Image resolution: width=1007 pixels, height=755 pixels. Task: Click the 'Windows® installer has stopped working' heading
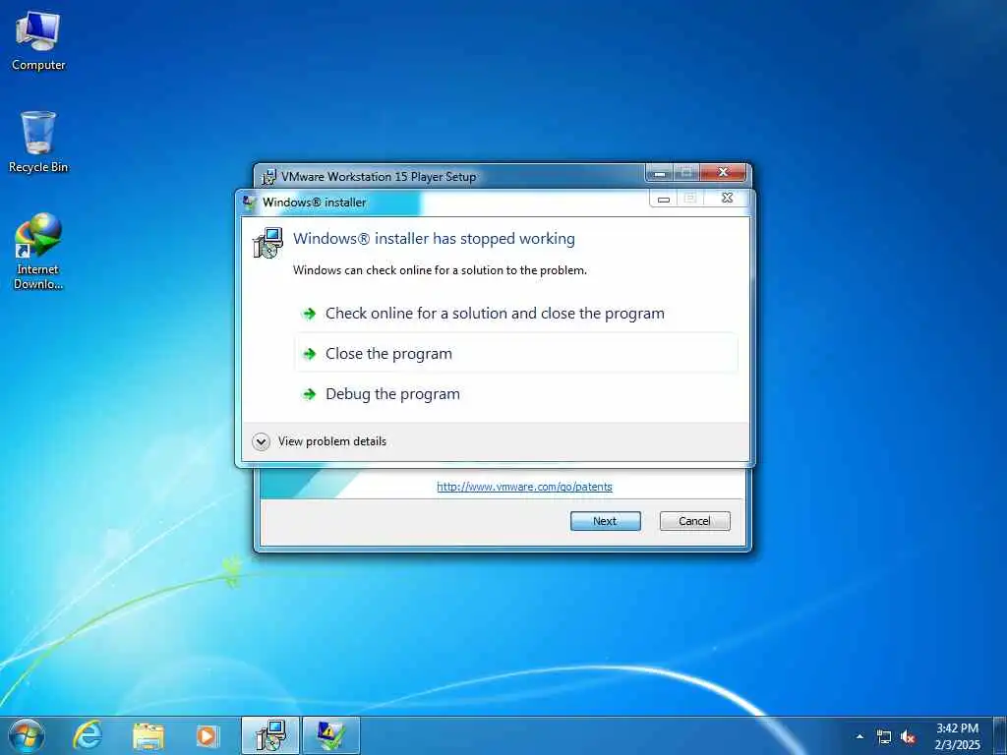coord(434,239)
